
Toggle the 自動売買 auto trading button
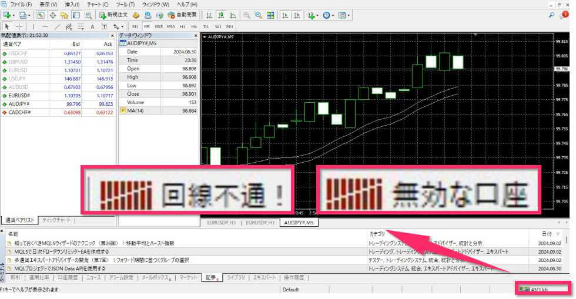182,15
